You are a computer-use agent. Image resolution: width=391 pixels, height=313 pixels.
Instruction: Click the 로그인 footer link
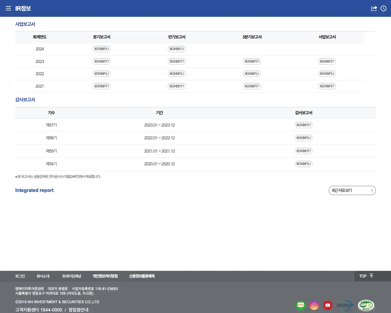(20, 276)
